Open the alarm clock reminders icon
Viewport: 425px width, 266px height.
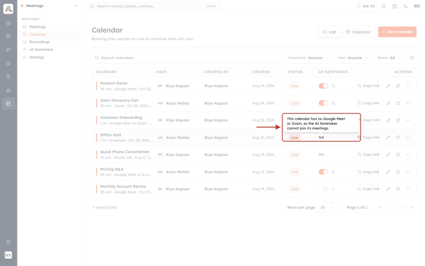(x=395, y=6)
